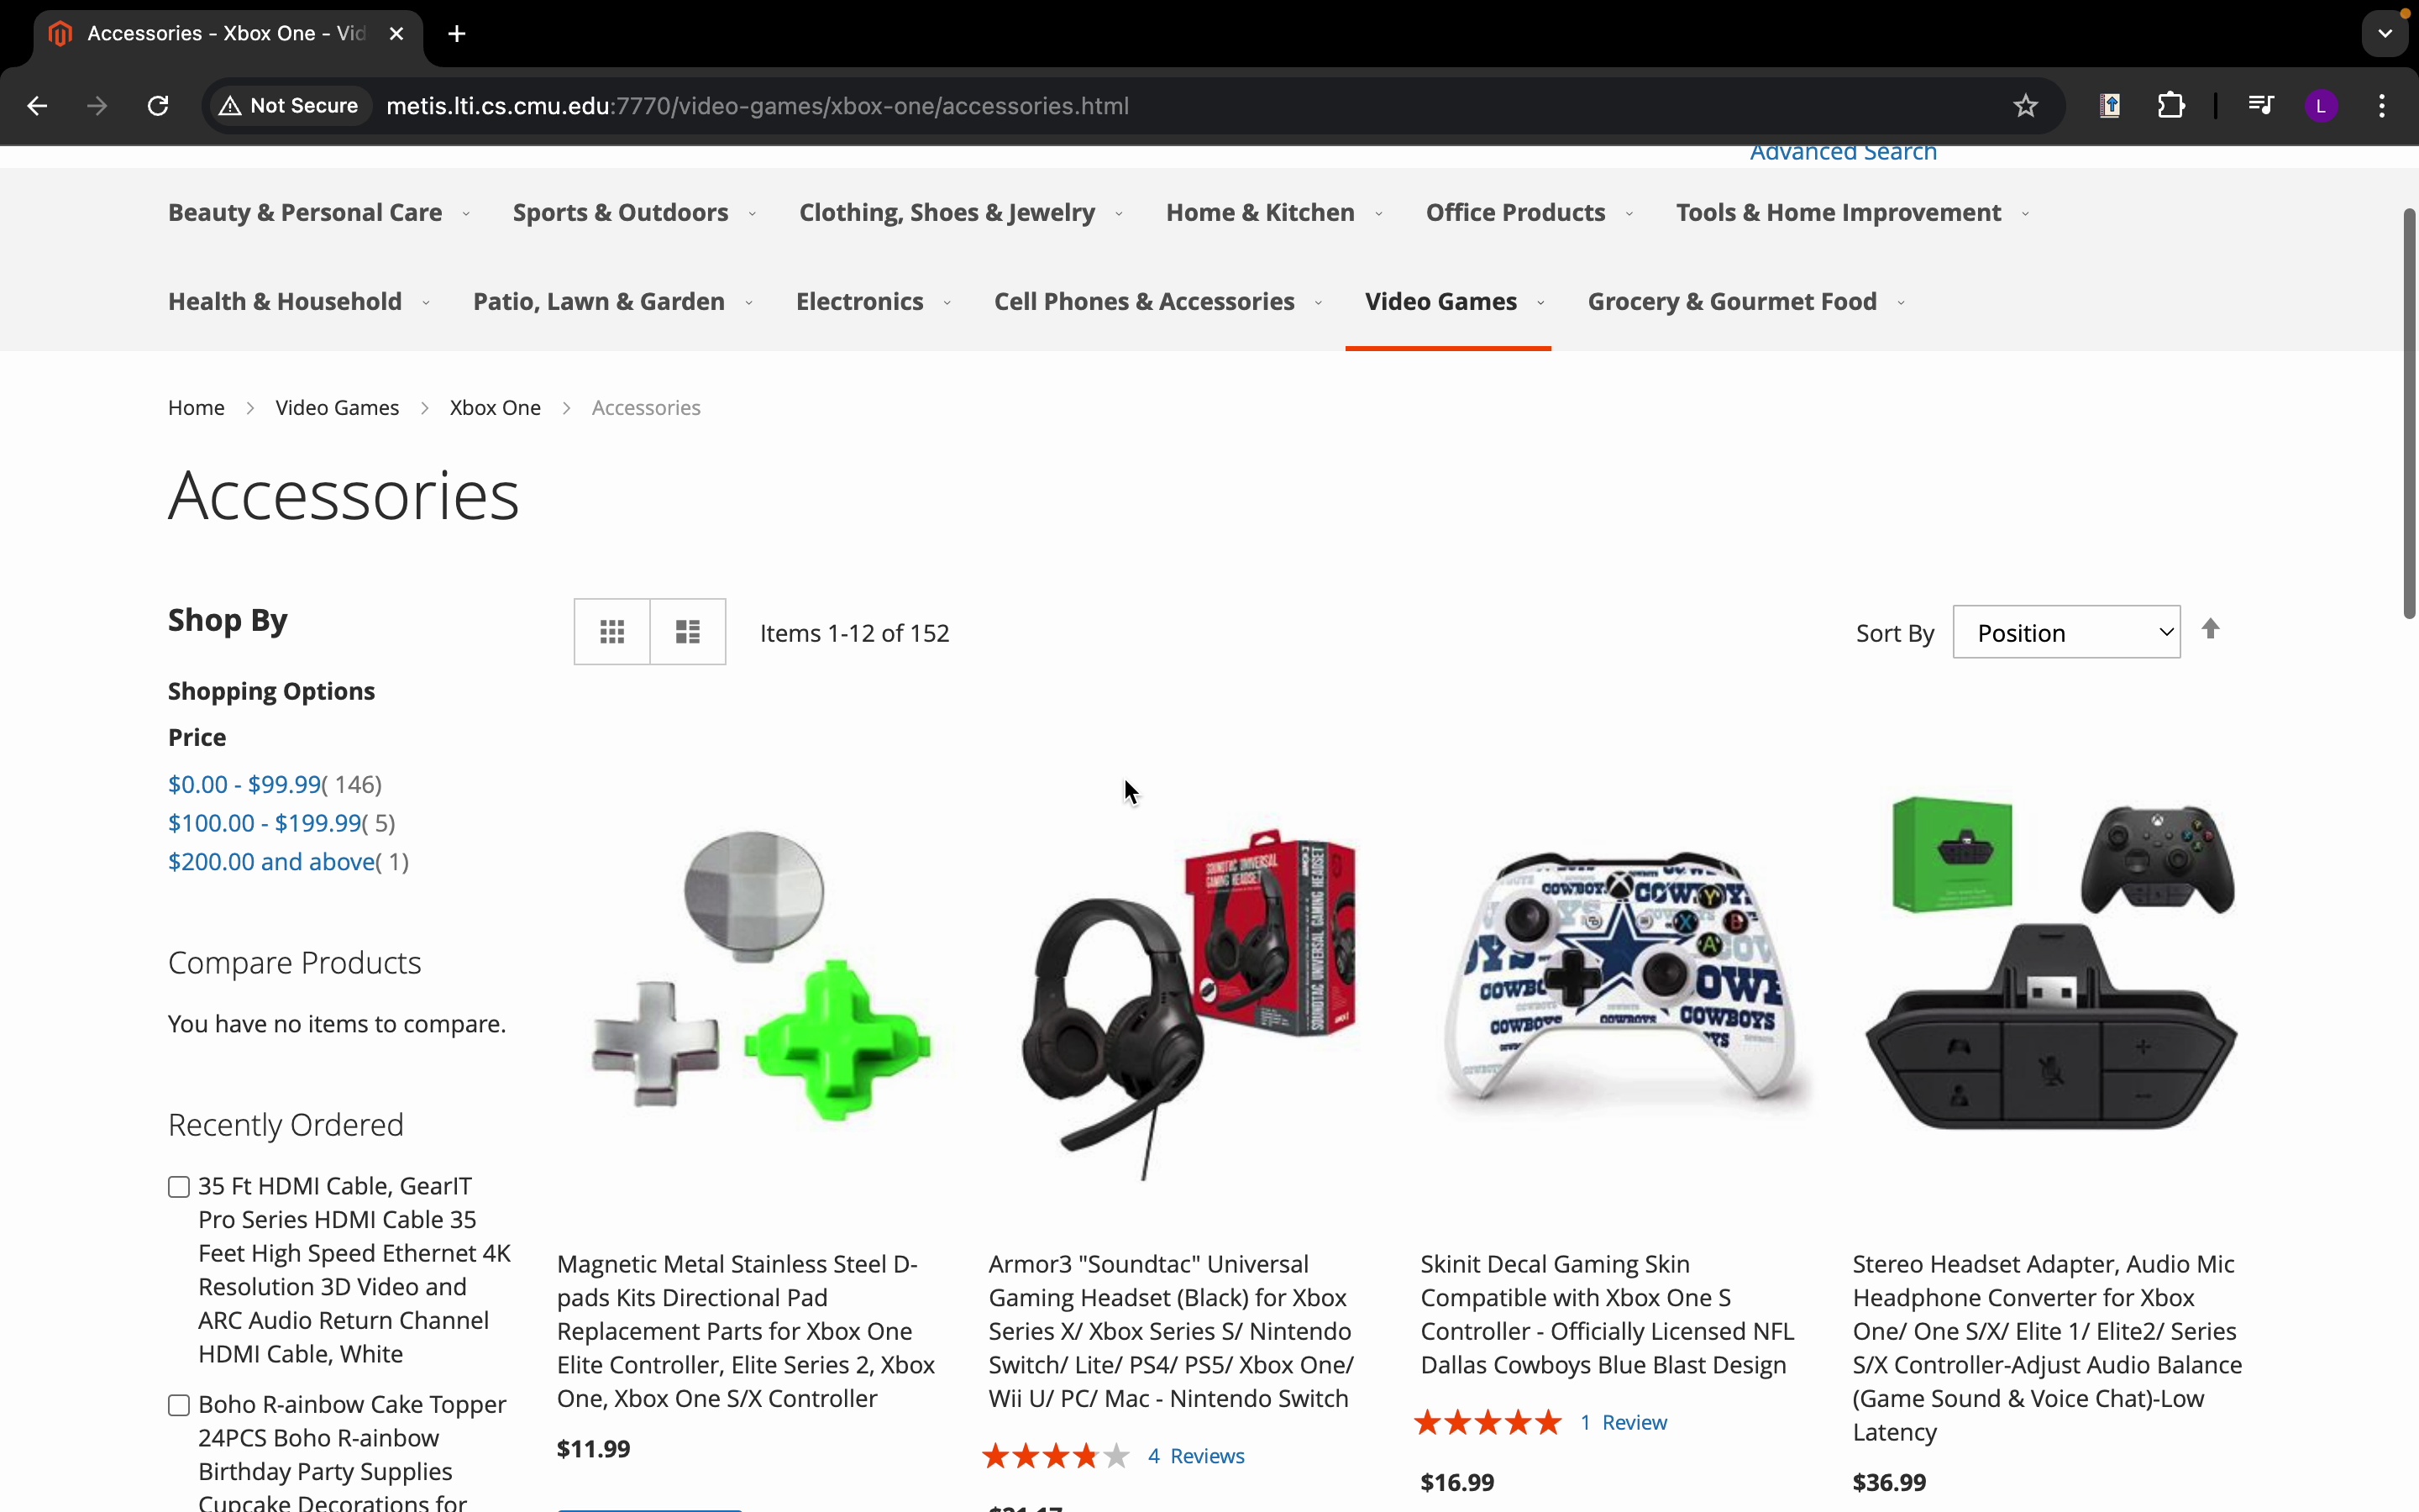Check the Boho R-ainbow Cake Topper item
The image size is (2419, 1512).
[179, 1406]
